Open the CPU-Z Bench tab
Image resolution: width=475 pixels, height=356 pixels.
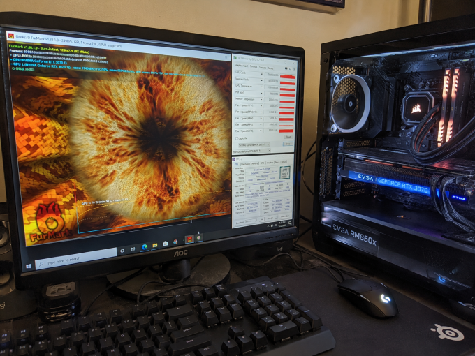tap(277, 162)
